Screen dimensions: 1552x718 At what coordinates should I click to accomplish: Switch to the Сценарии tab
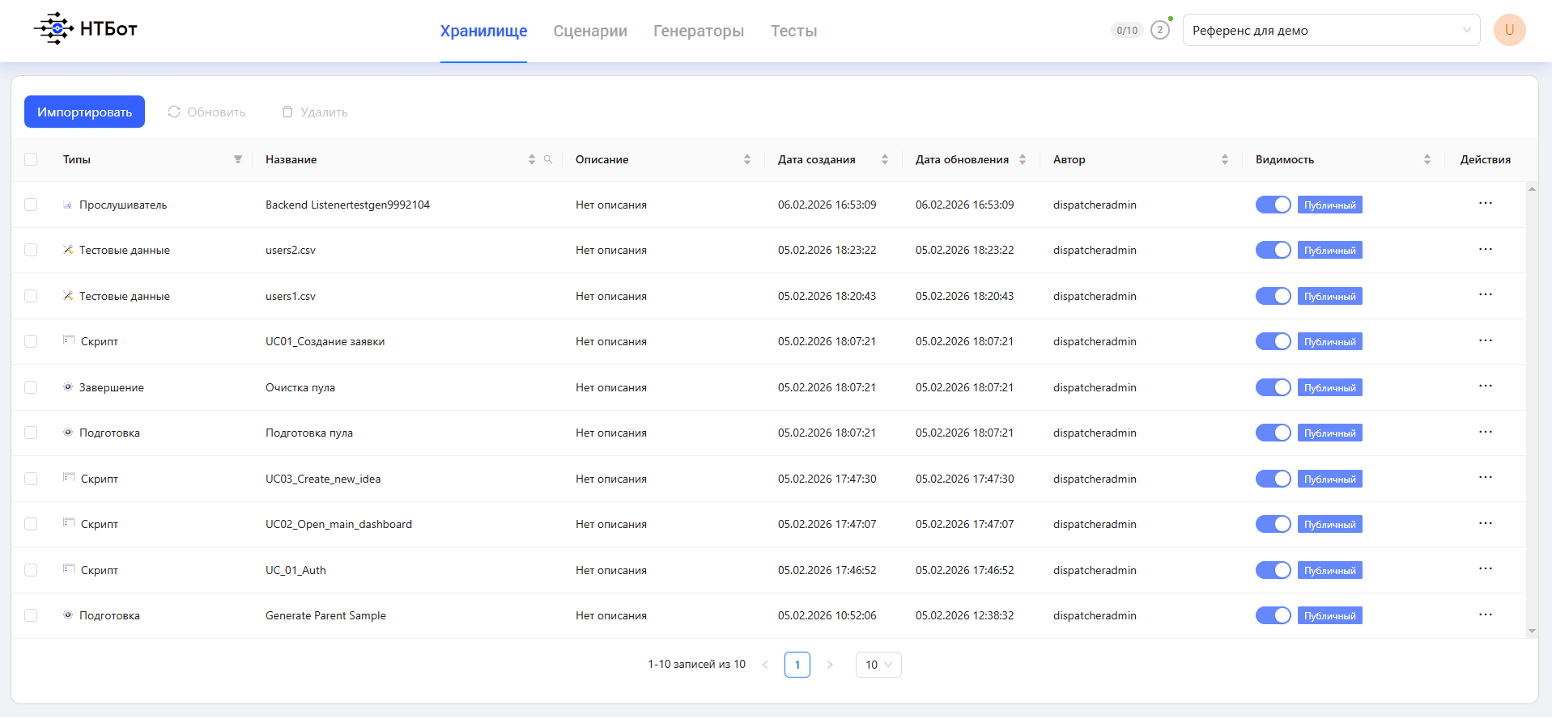(x=590, y=31)
